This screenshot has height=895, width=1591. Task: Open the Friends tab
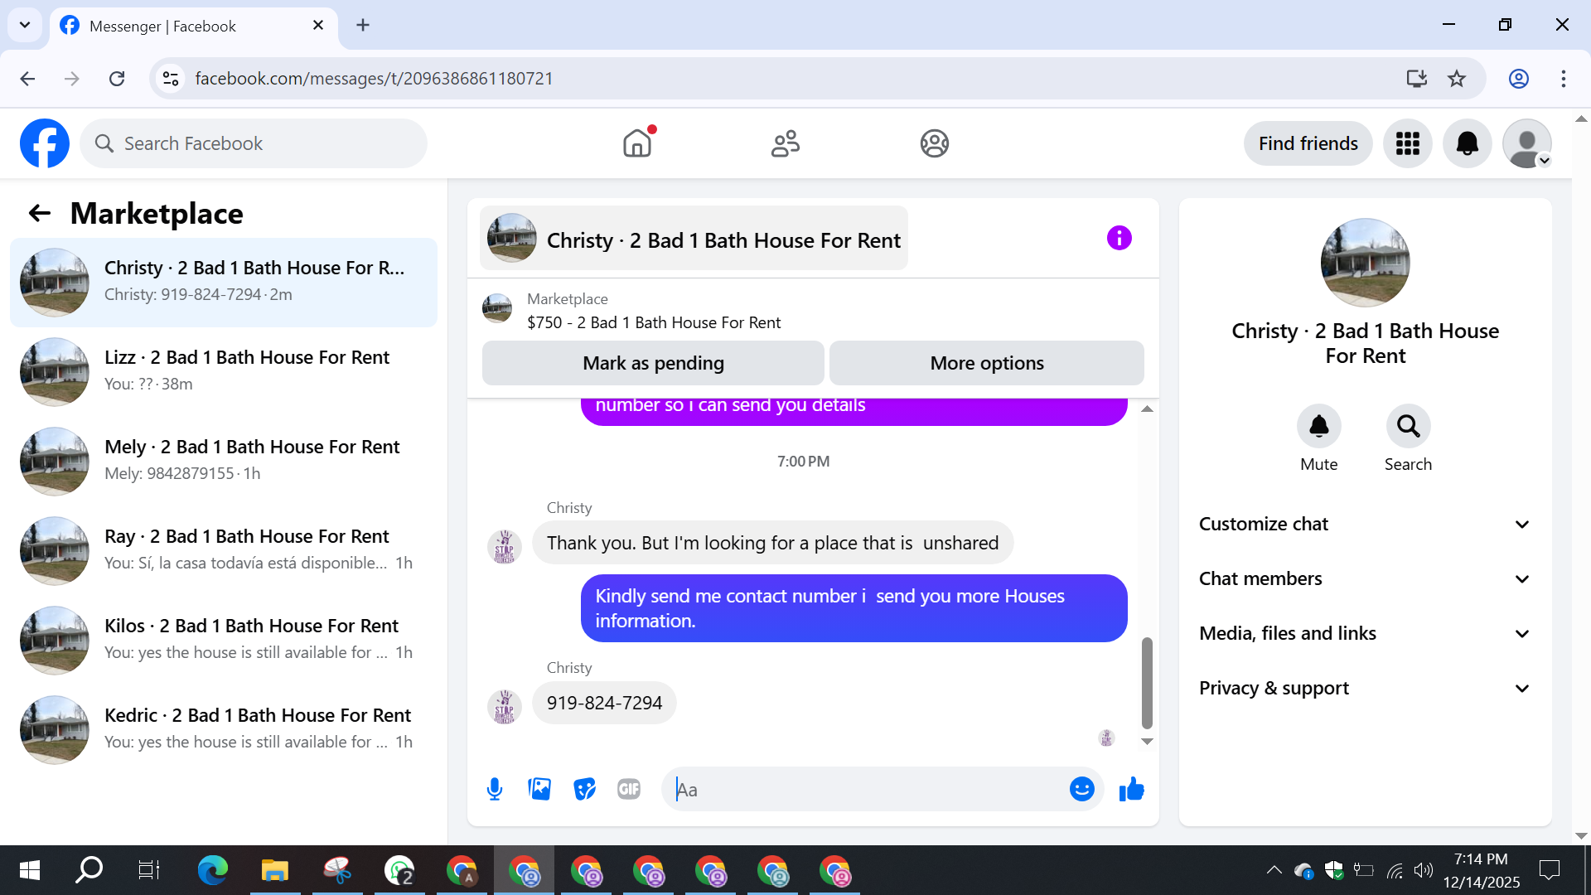point(785,143)
